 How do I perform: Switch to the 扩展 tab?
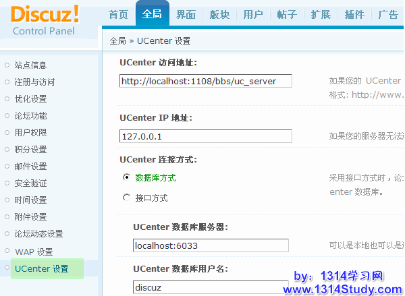pos(321,15)
